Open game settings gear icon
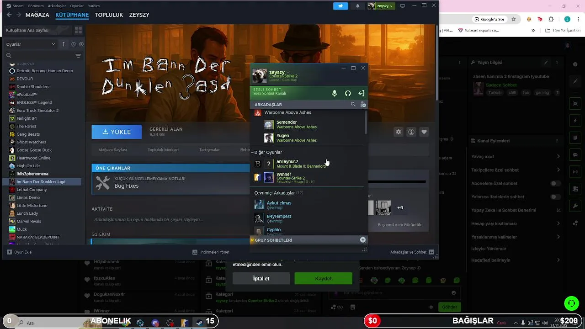This screenshot has width=585, height=329. point(399,132)
